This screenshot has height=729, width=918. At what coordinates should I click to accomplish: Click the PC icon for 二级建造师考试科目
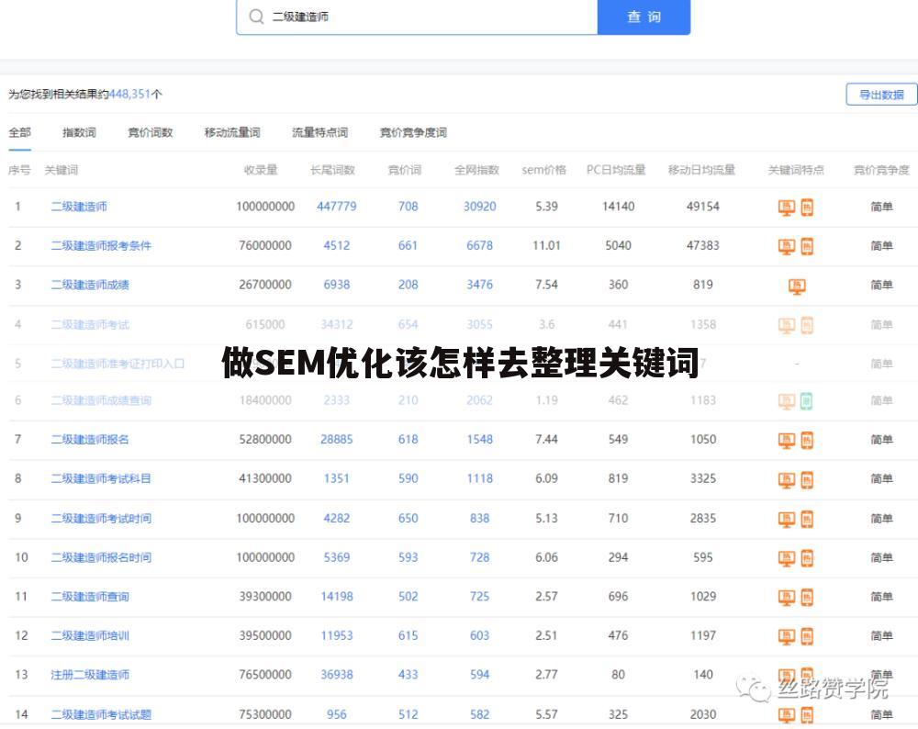(x=787, y=479)
